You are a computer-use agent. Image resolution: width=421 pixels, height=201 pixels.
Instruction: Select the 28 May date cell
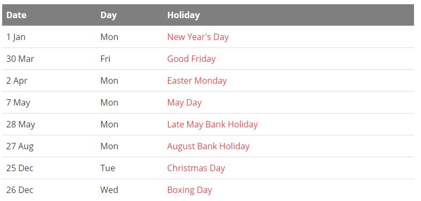click(21, 125)
